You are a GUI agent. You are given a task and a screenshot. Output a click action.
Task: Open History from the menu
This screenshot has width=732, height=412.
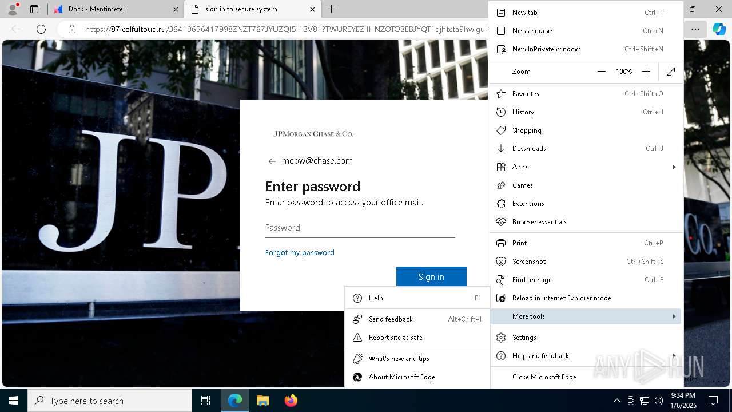coord(586,112)
